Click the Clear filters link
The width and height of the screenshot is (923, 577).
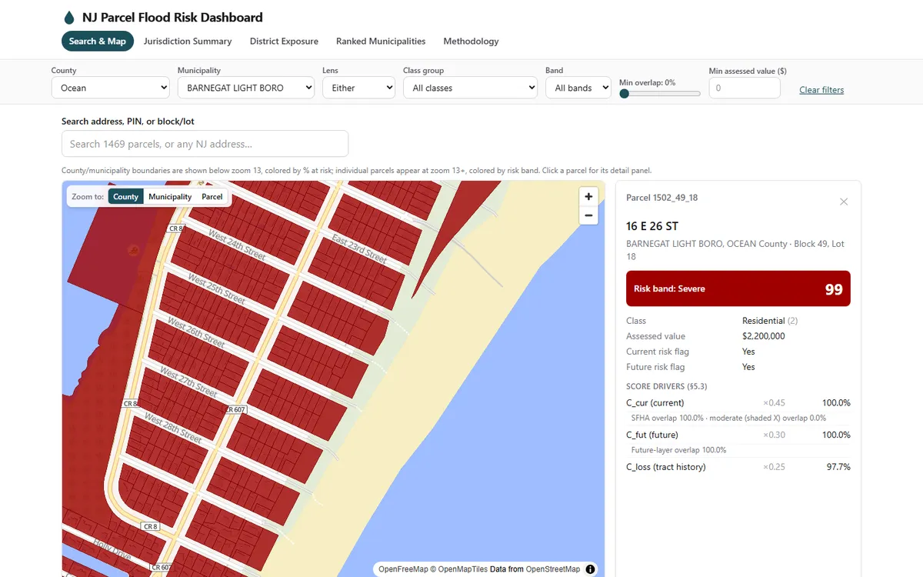(821, 90)
